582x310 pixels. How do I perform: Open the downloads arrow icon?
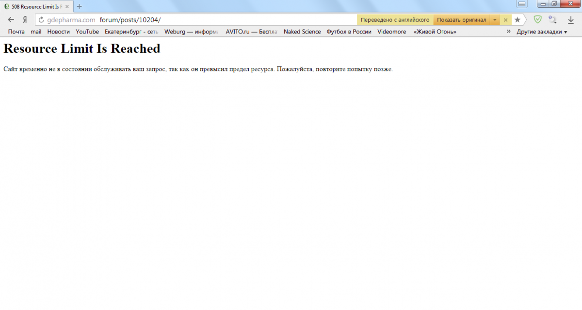point(570,20)
